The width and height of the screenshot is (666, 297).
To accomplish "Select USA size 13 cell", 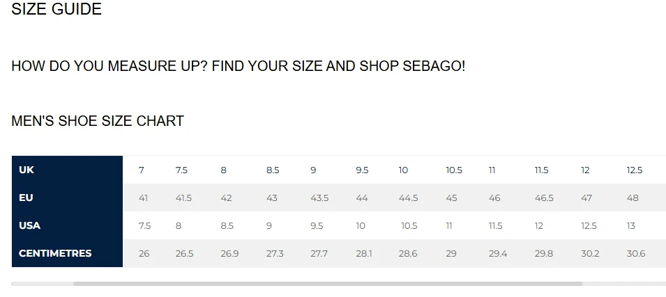I will 630,226.
